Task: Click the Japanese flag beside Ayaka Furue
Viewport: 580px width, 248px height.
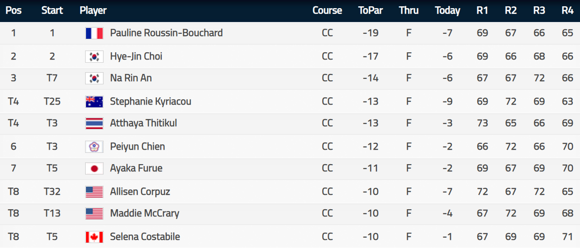Action: [x=94, y=168]
